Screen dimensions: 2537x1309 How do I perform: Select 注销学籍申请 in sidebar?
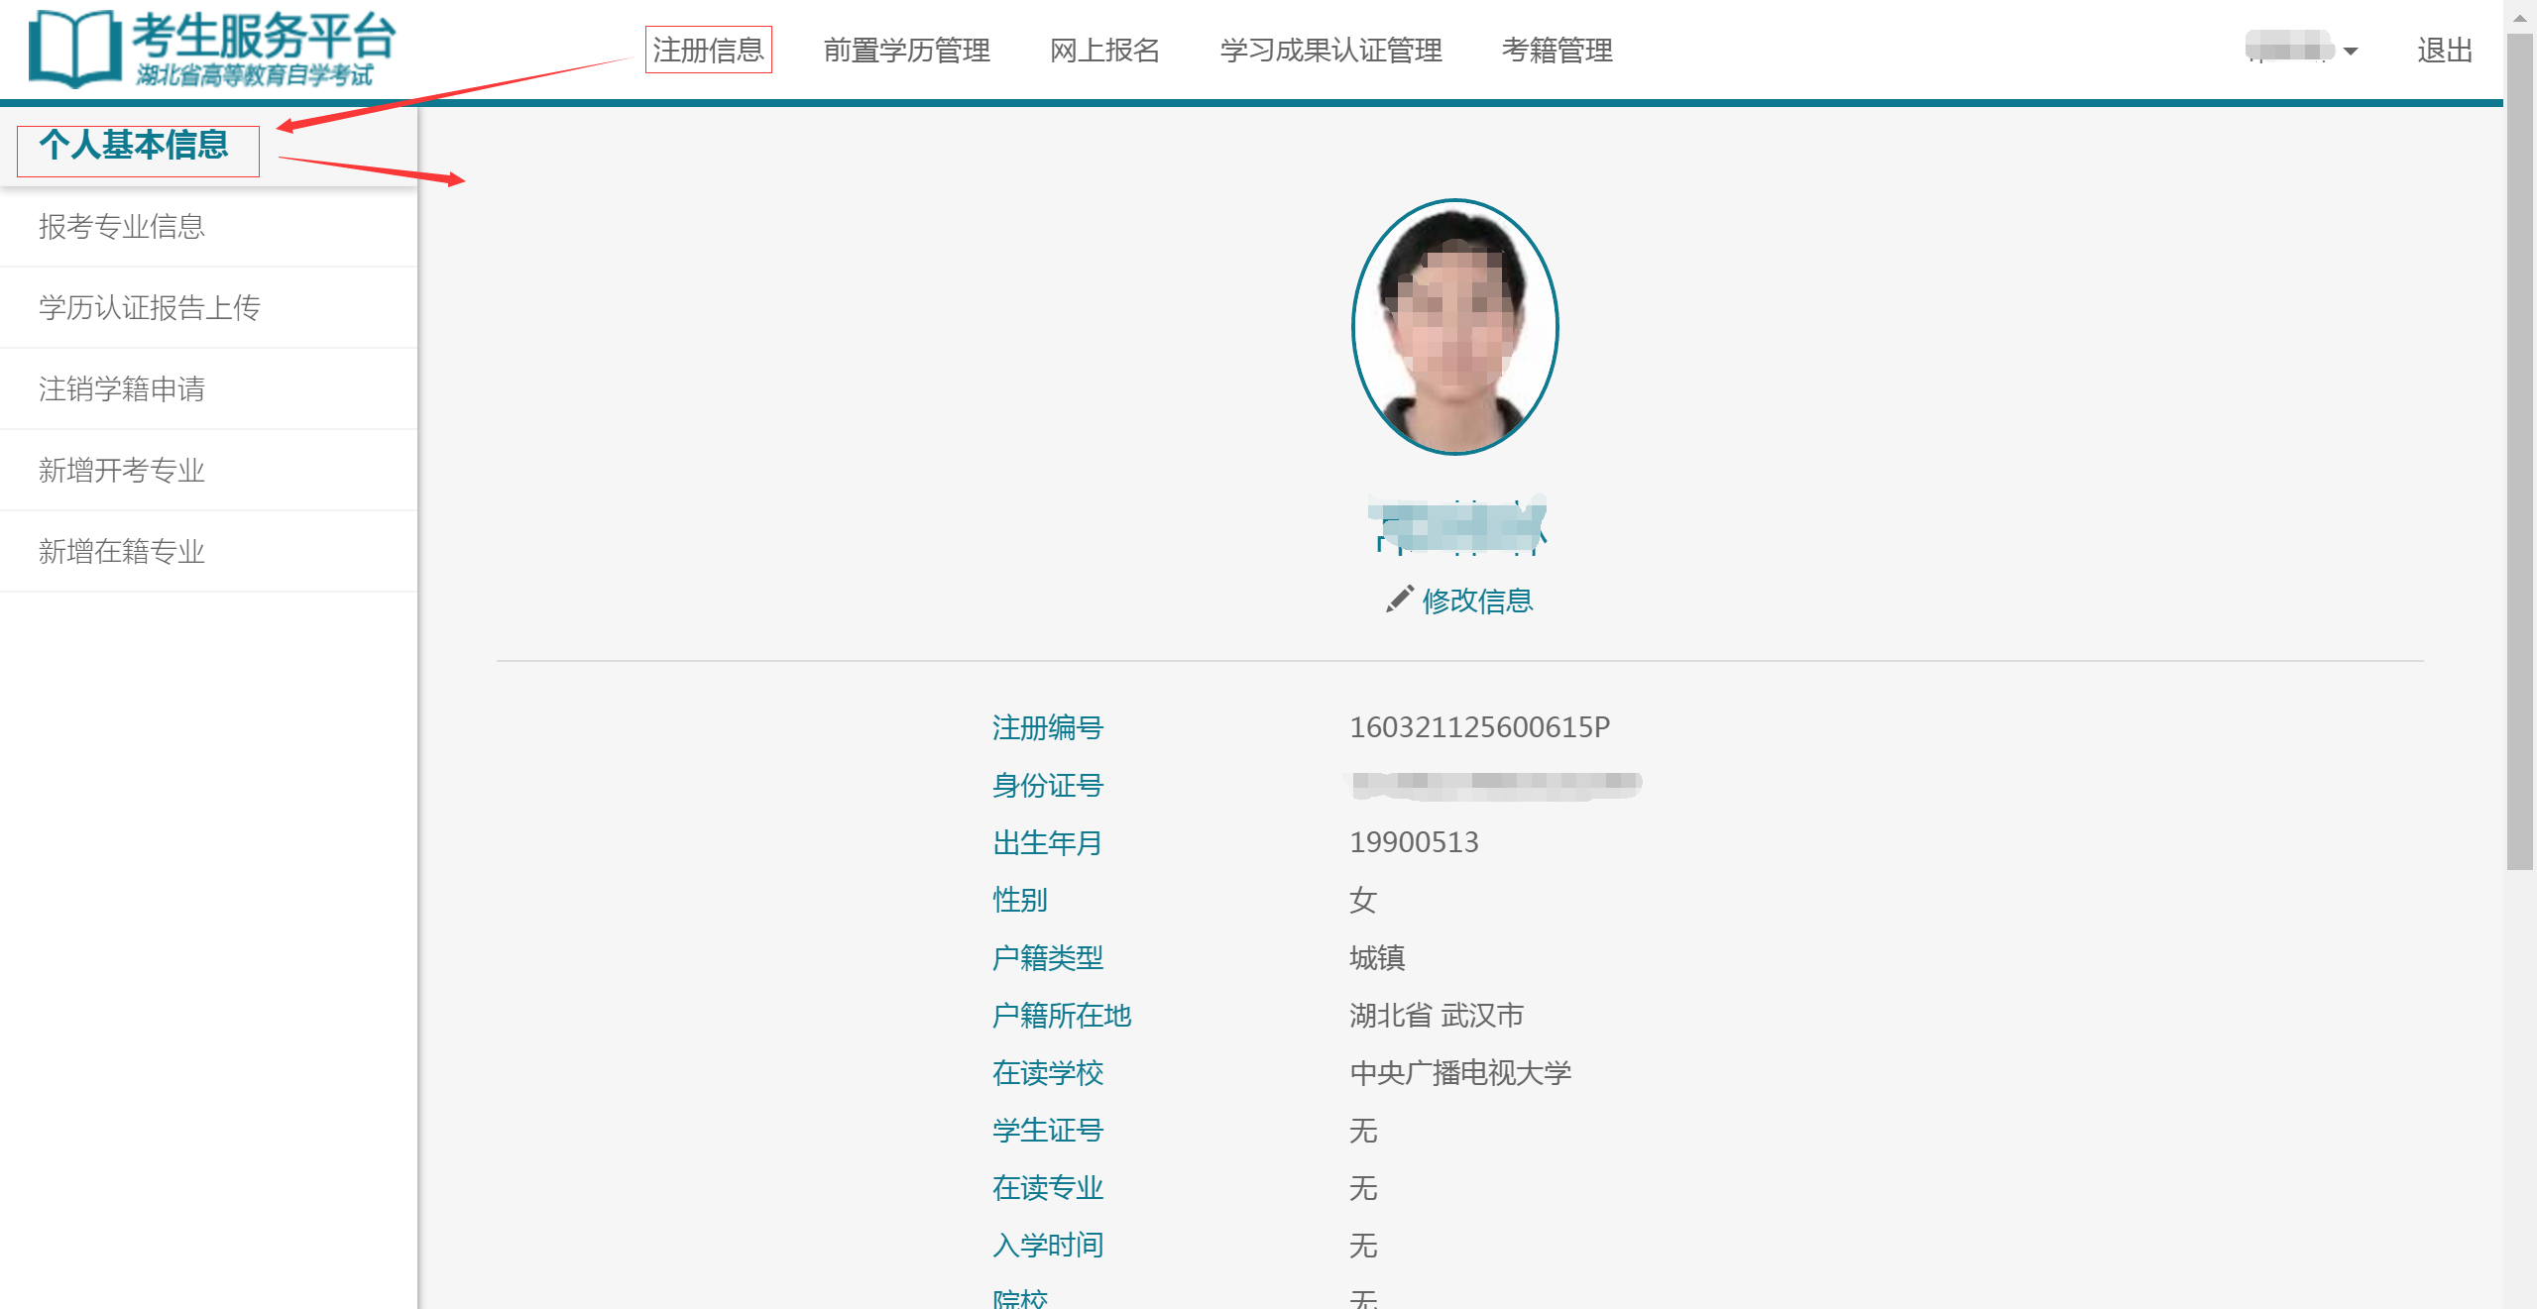click(x=121, y=389)
